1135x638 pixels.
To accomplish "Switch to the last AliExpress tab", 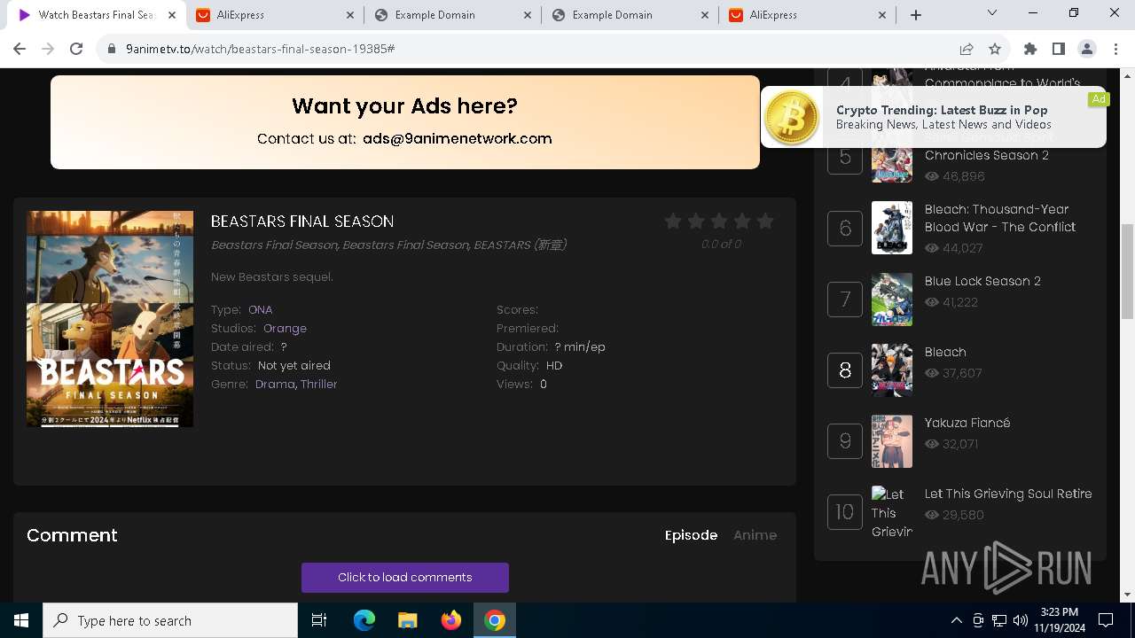I will click(807, 15).
